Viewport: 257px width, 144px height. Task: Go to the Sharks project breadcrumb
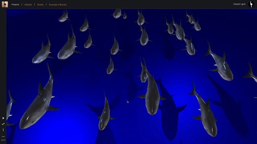coord(40,5)
